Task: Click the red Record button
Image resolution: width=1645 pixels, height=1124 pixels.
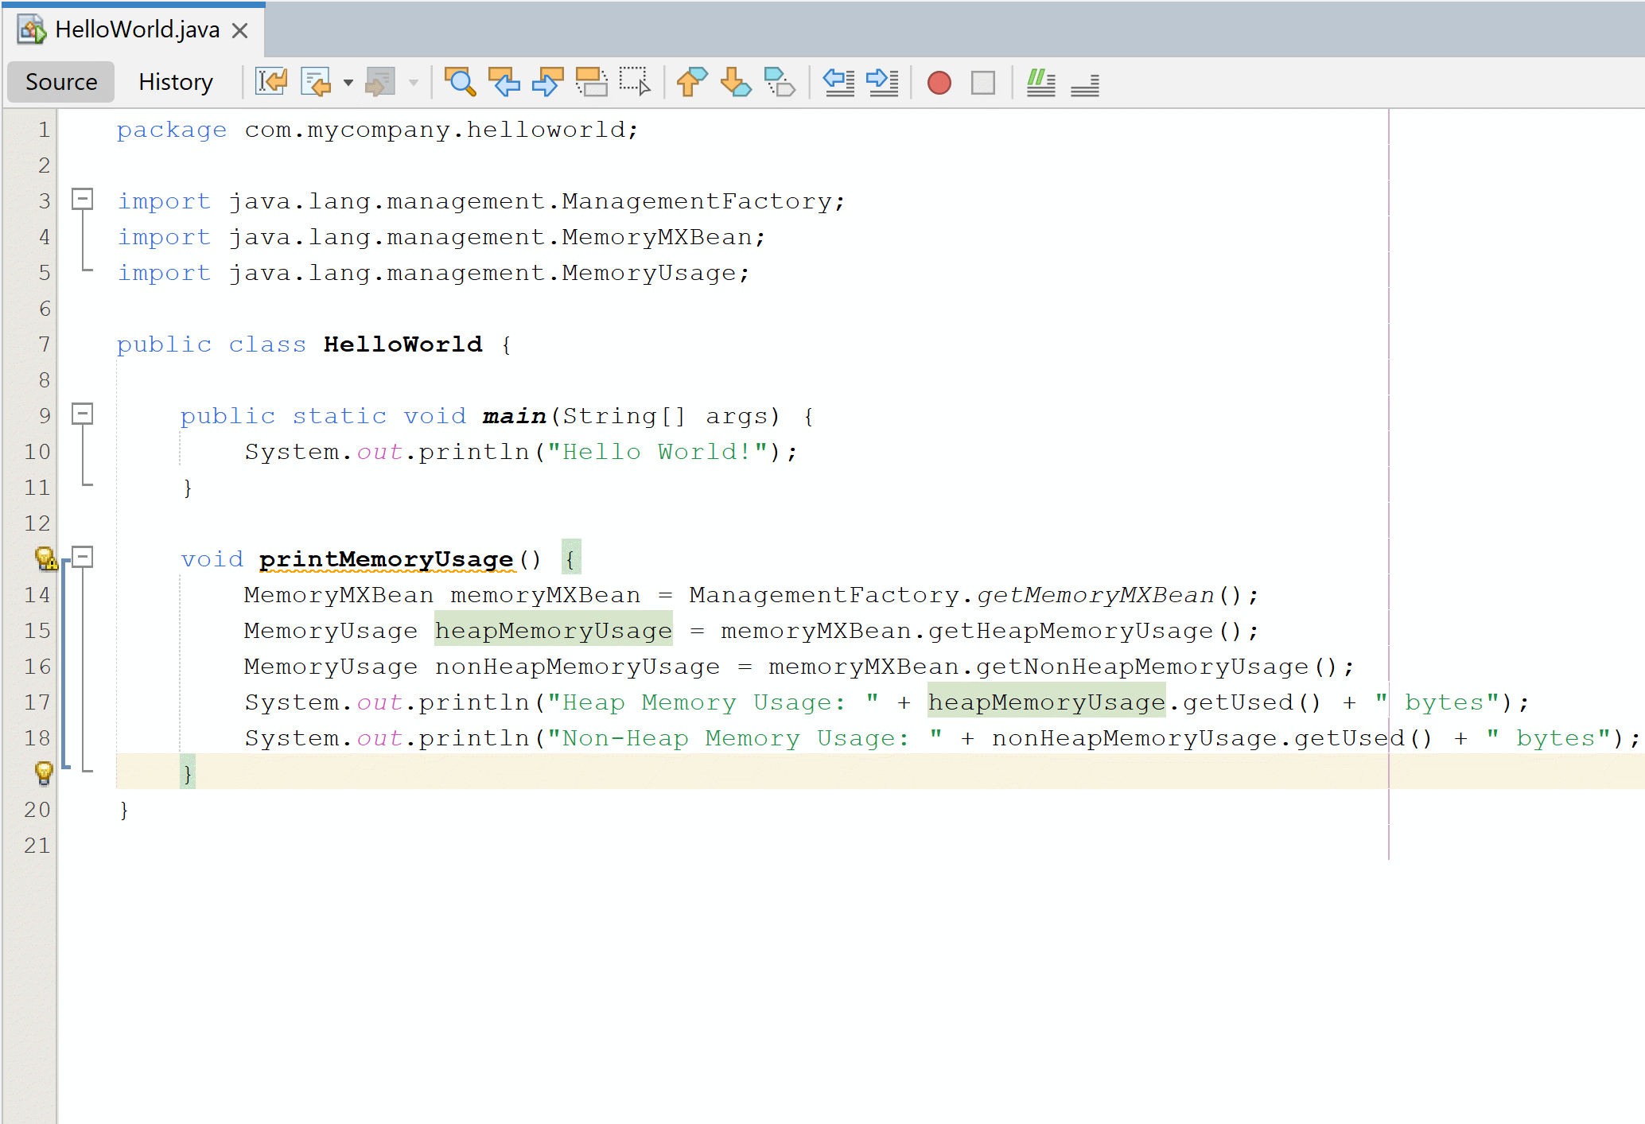Action: pyautogui.click(x=939, y=83)
